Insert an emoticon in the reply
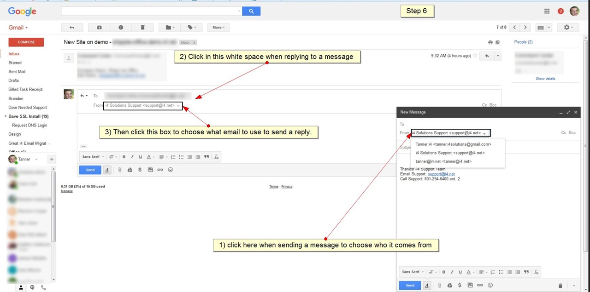This screenshot has width=590, height=292. (x=171, y=170)
